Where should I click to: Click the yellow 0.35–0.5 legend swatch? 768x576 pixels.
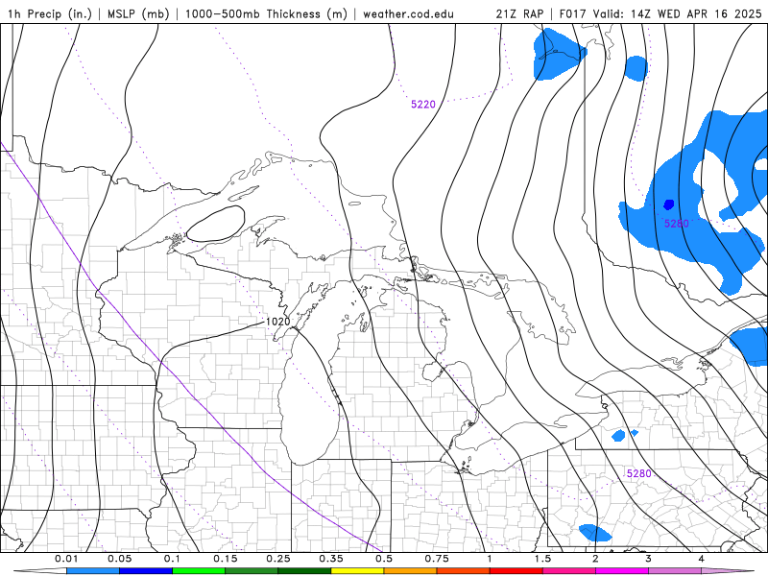pyautogui.click(x=357, y=571)
